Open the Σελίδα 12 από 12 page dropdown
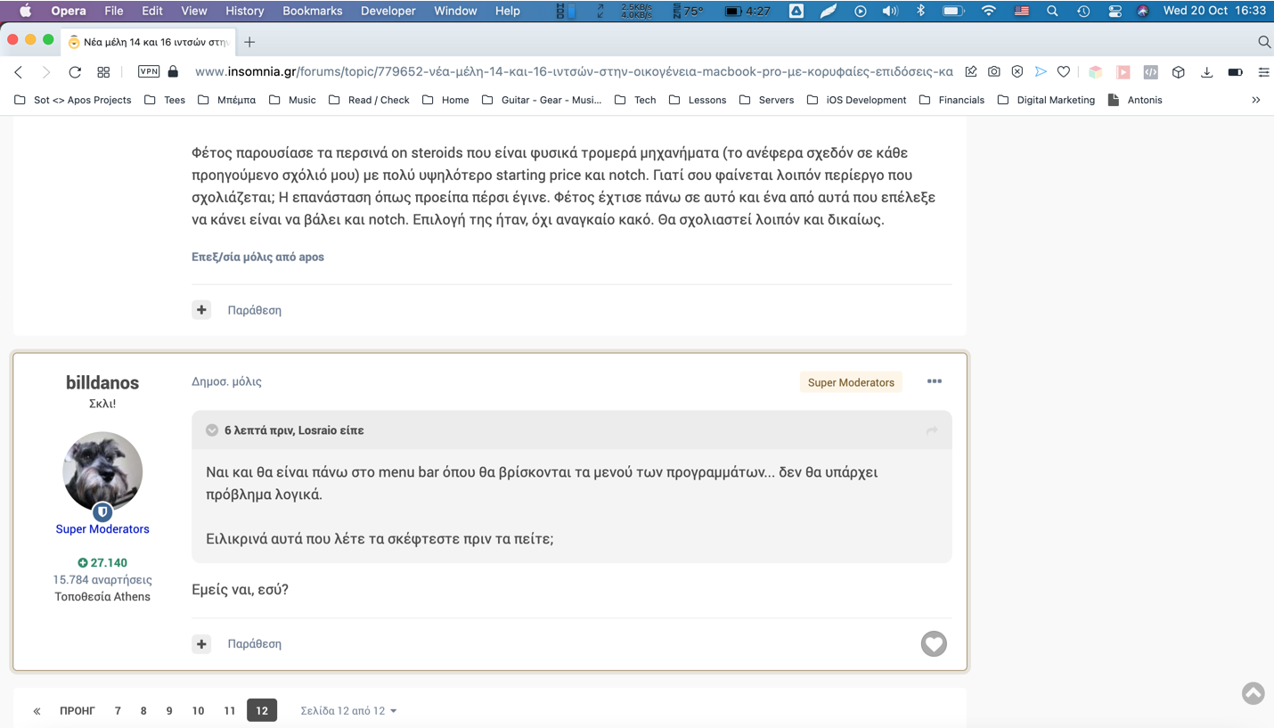Viewport: 1274px width, 728px height. pos(348,711)
